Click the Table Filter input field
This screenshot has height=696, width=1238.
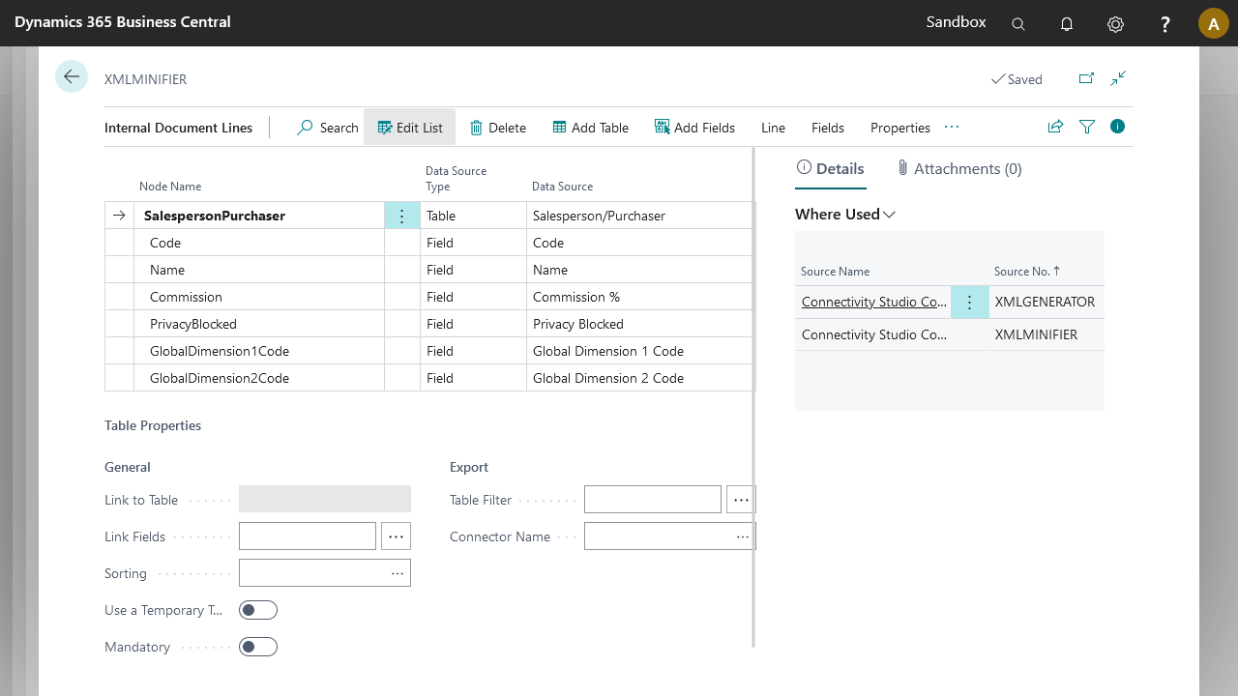tap(653, 500)
